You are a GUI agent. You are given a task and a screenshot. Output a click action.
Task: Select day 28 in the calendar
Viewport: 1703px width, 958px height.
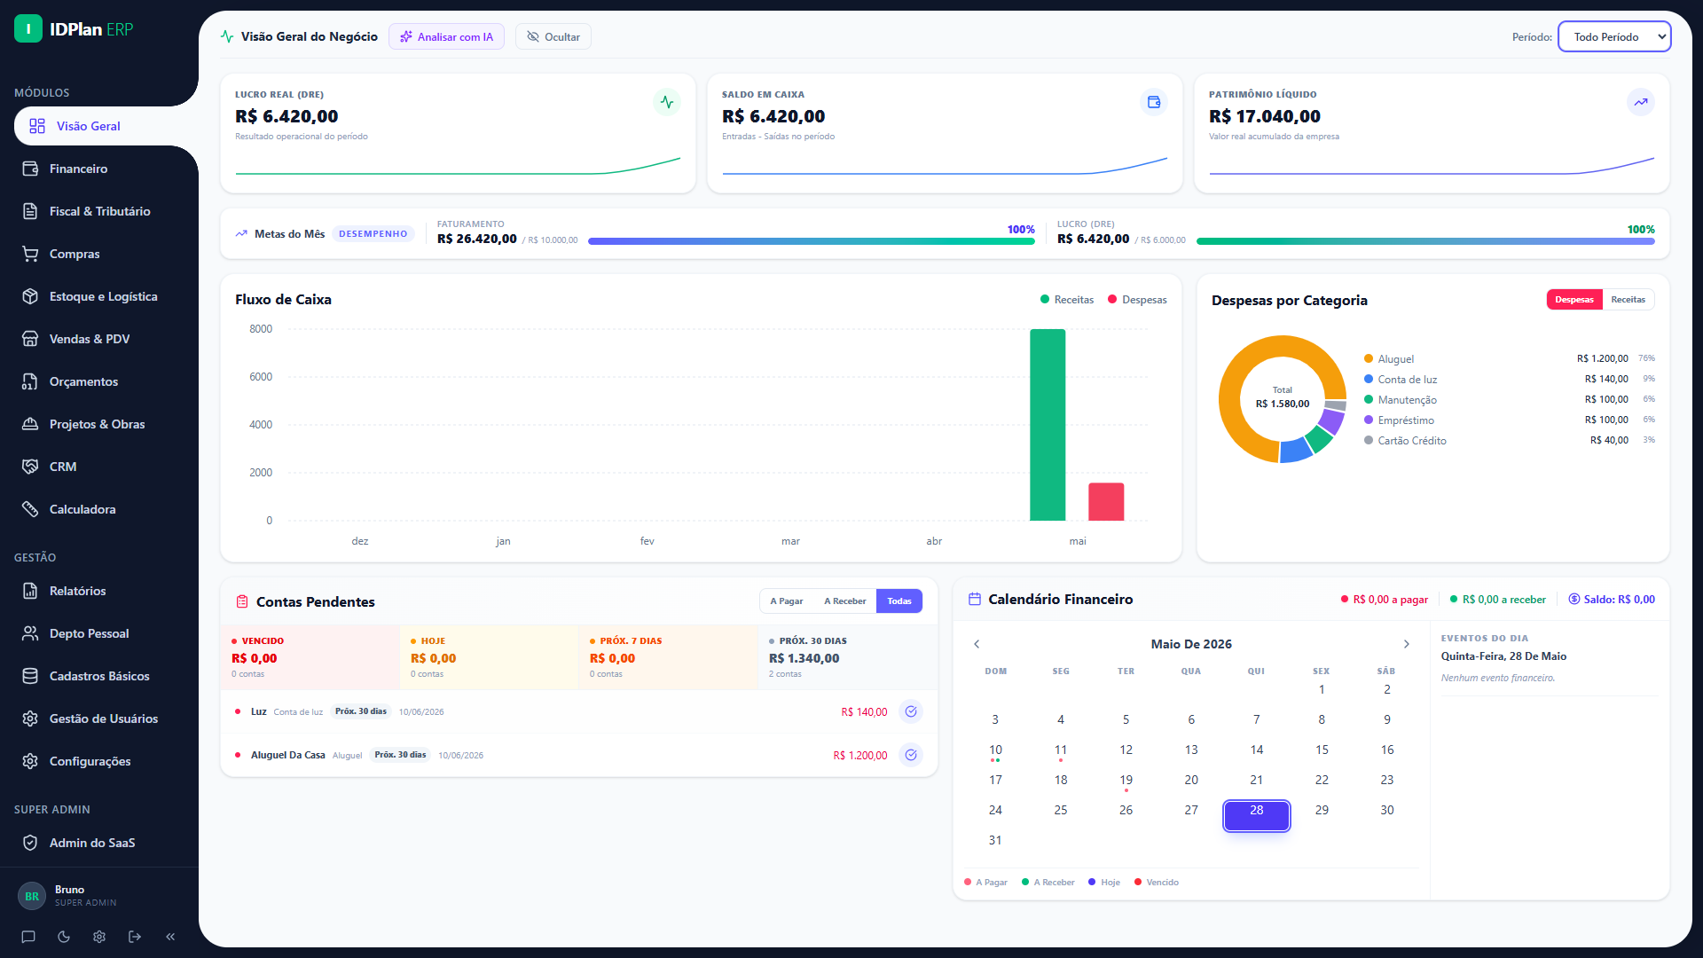(1257, 815)
